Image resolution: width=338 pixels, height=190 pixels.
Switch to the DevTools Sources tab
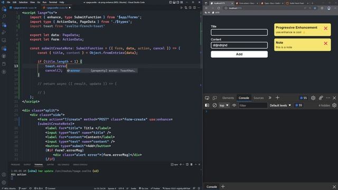[x=258, y=98]
